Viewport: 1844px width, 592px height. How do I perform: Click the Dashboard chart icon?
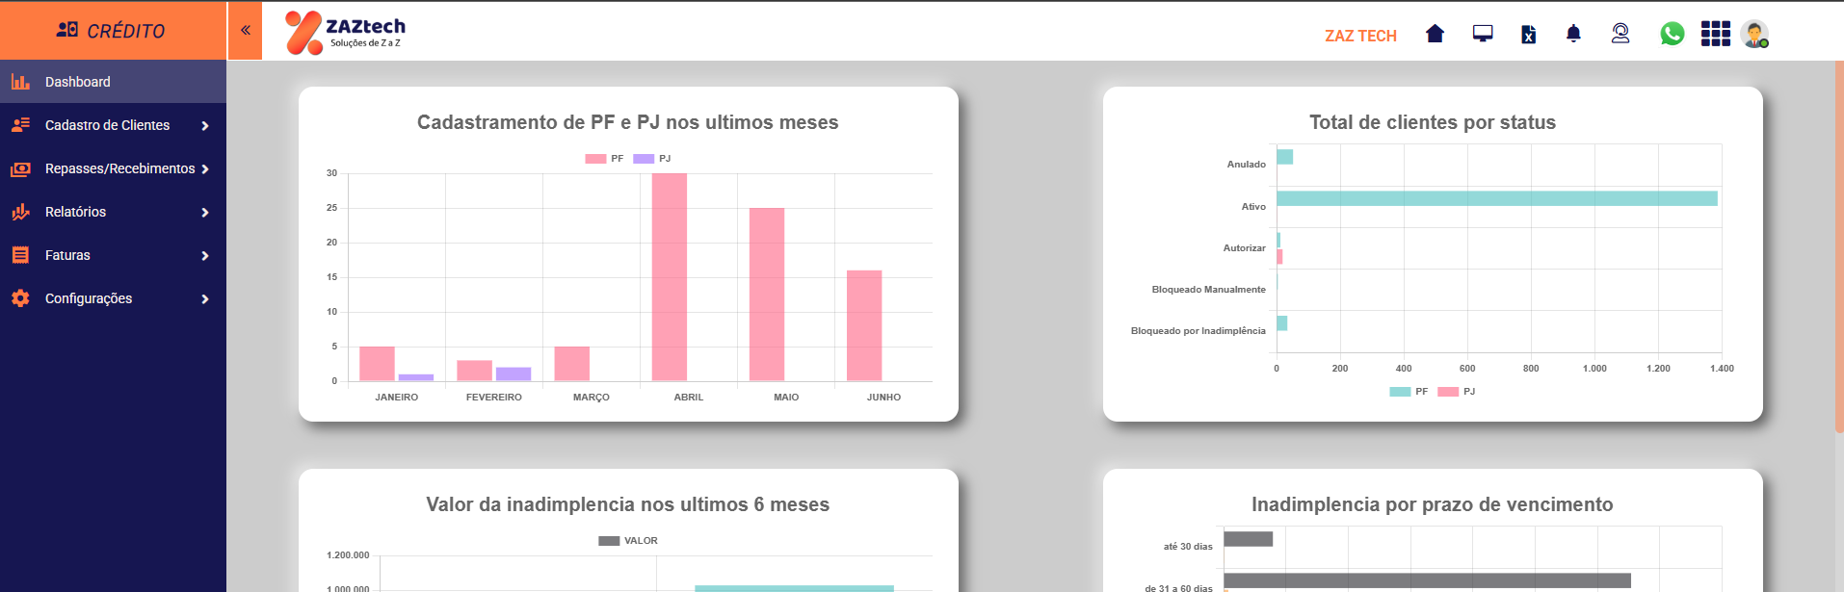(20, 82)
